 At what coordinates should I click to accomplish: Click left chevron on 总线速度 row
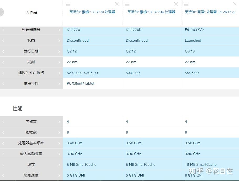(3, 175)
